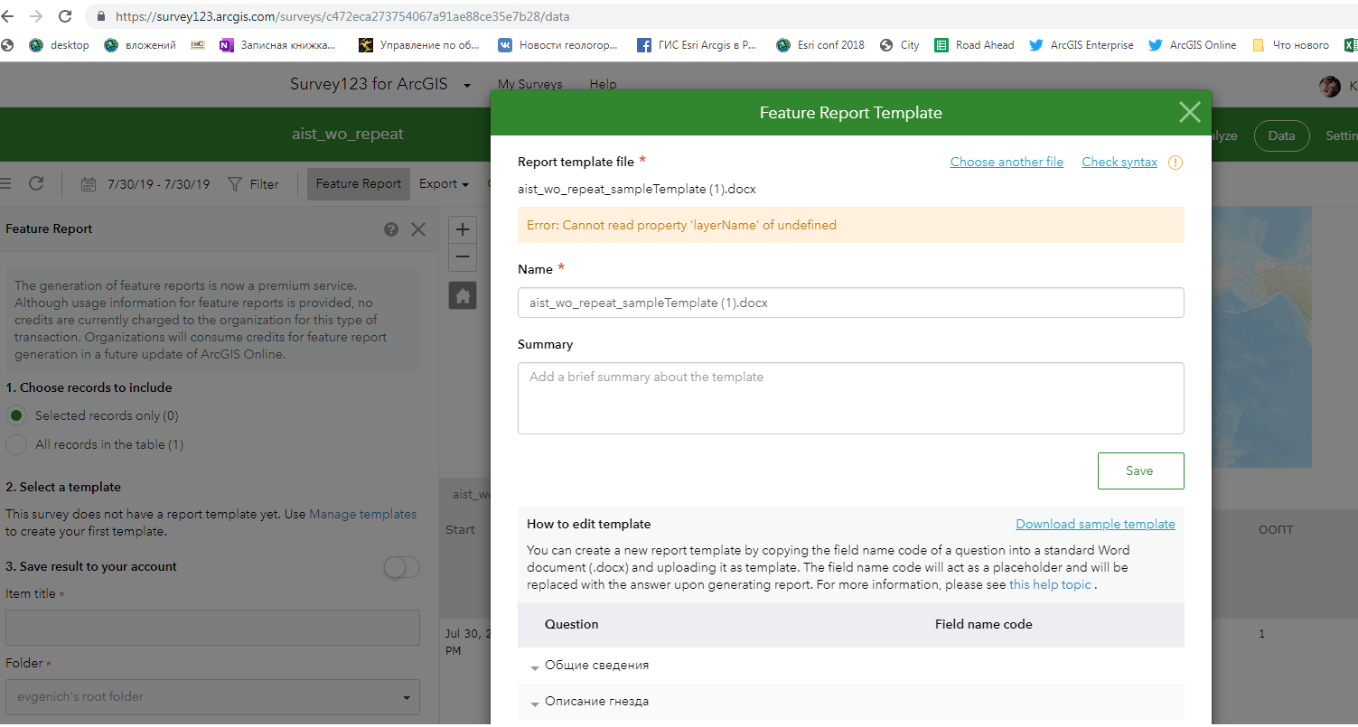Screen dimensions: 1358x727
Task: Open the City bookmark
Action: (x=899, y=45)
